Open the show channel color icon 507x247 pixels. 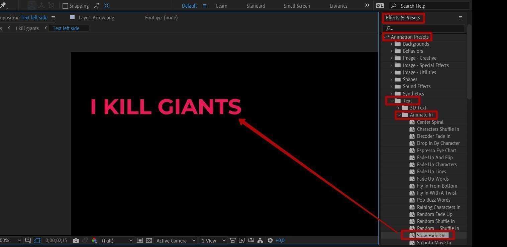(x=94, y=240)
